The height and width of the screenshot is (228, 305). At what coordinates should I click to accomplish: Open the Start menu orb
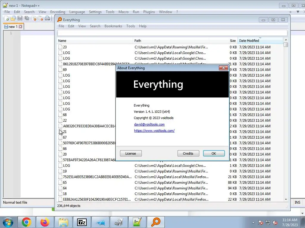[x=8, y=222]
